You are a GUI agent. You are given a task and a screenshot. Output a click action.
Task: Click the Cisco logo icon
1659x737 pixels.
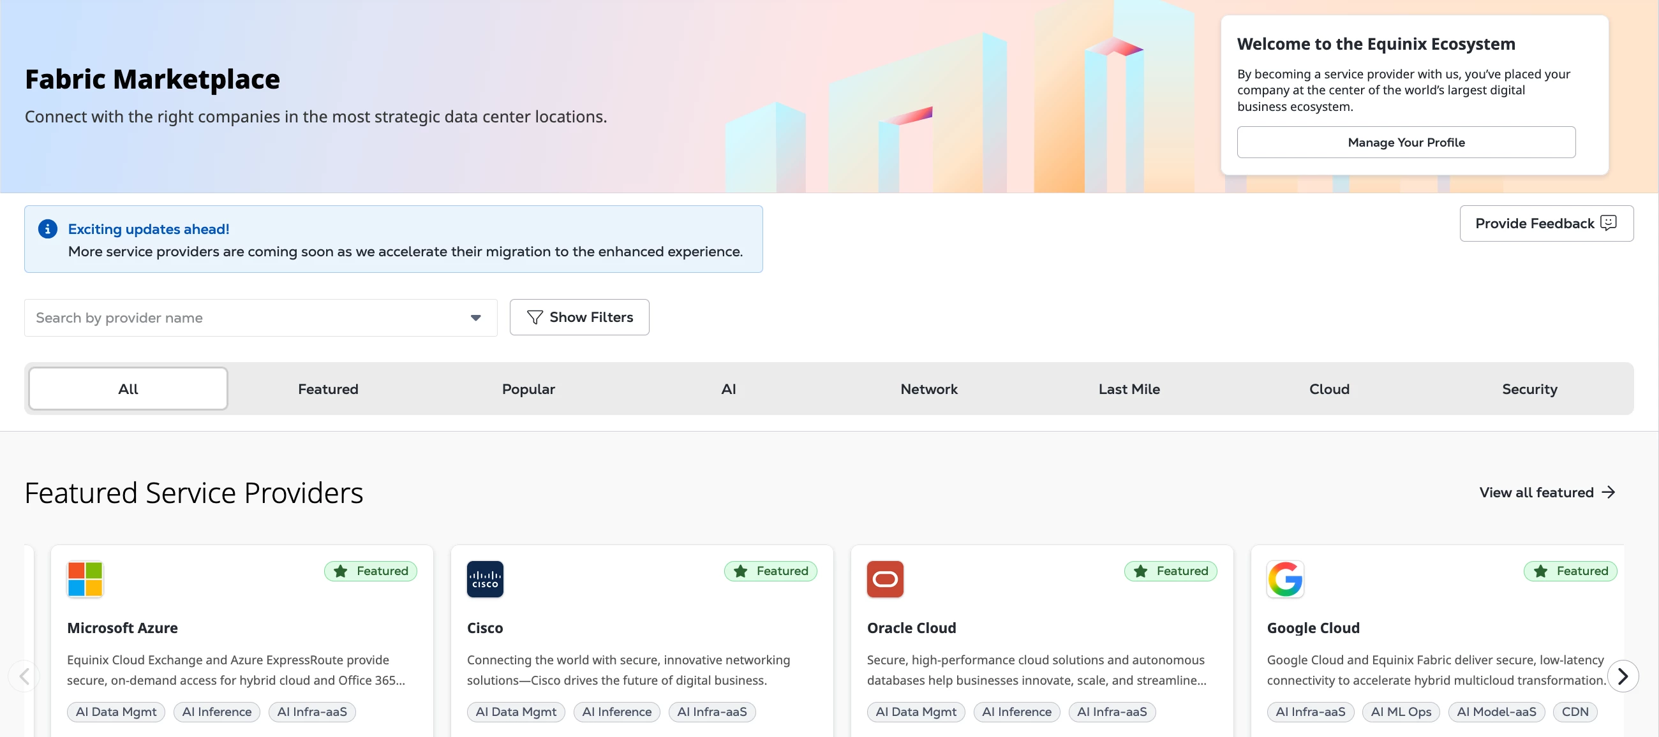pos(485,579)
